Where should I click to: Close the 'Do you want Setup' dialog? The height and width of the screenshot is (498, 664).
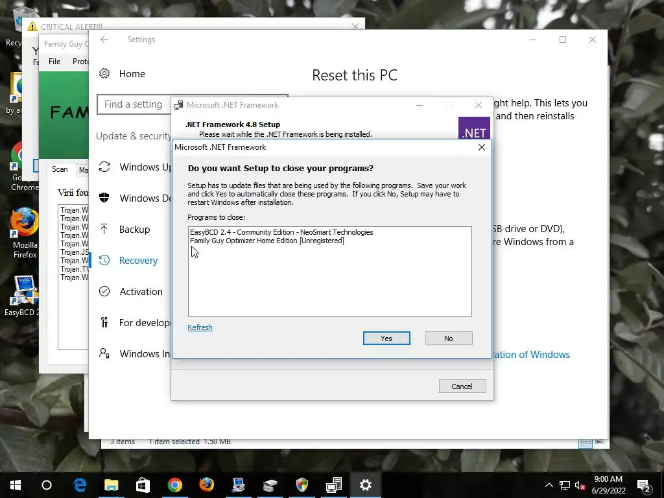482,147
